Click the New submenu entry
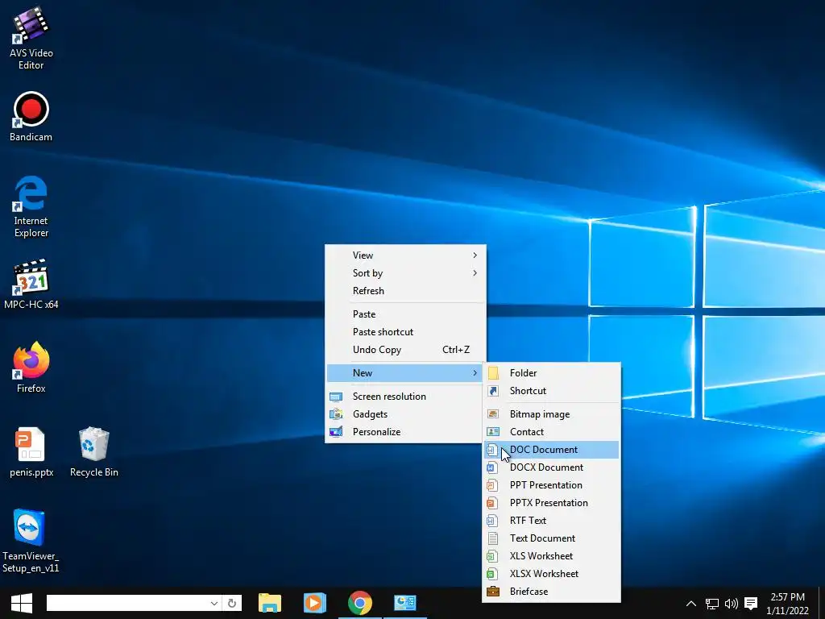Image resolution: width=825 pixels, height=619 pixels. tap(406, 373)
